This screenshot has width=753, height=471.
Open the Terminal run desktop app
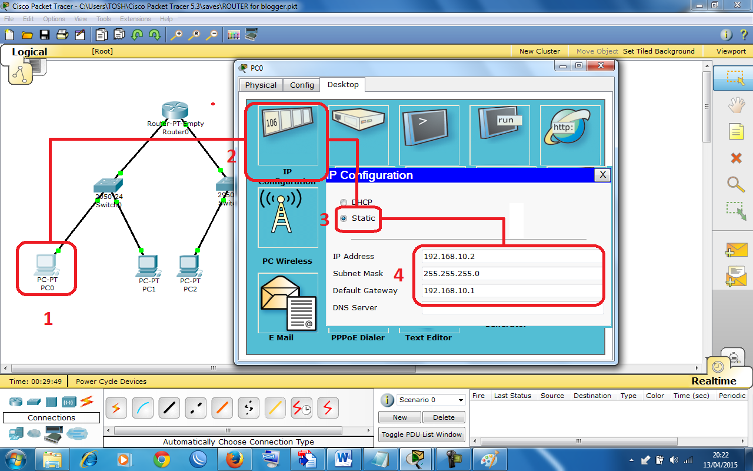(499, 135)
